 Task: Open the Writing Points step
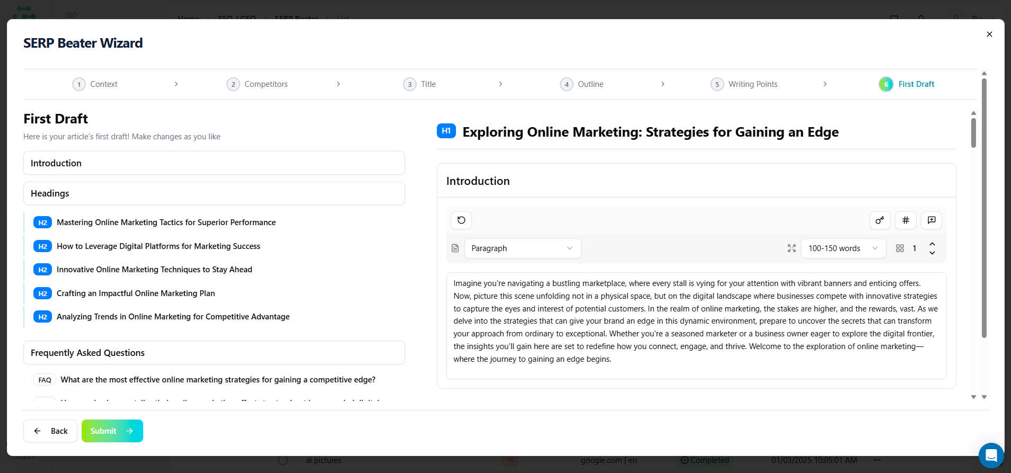click(744, 84)
